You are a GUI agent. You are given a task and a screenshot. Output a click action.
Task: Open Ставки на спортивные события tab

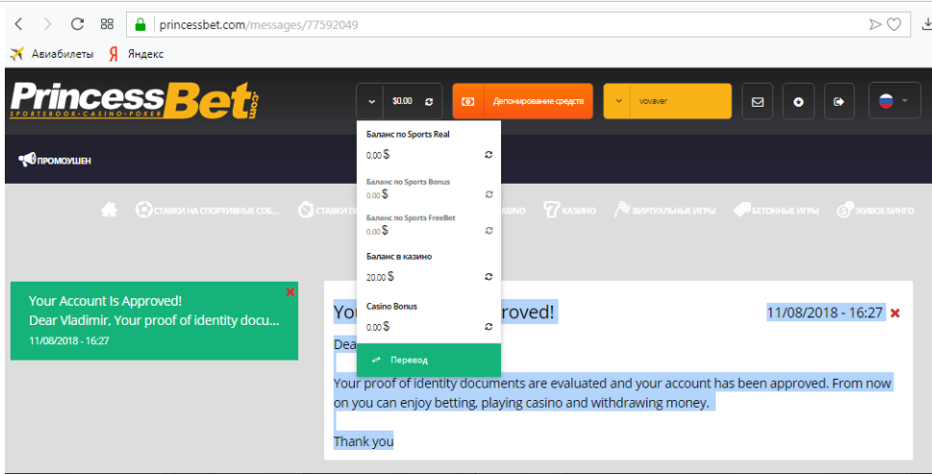pyautogui.click(x=208, y=211)
